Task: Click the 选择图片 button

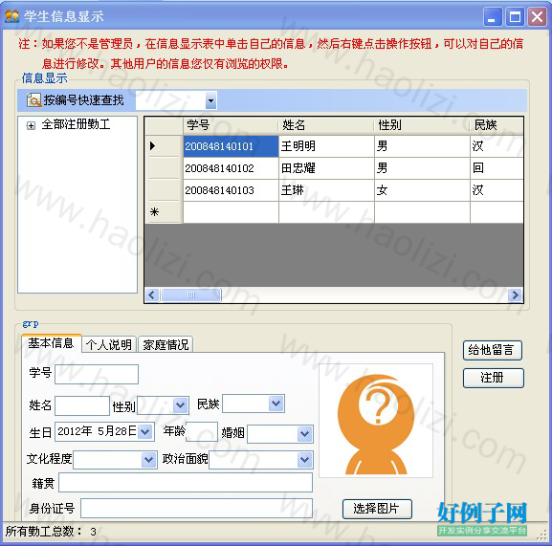Action: click(x=377, y=509)
